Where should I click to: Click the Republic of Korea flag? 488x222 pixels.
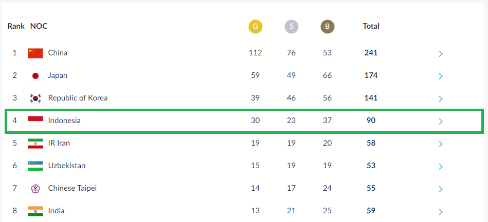pos(35,99)
